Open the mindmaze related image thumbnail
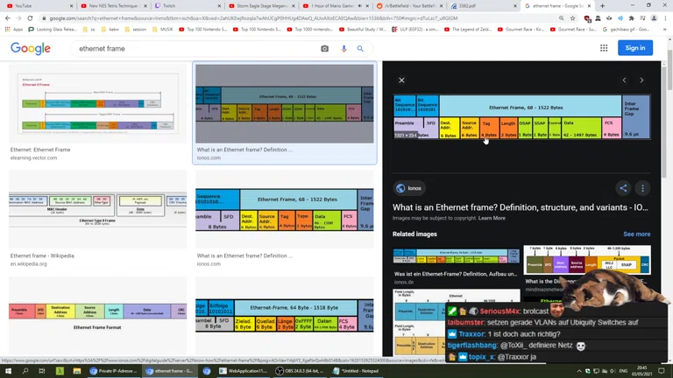The image size is (673, 378). pyautogui.click(x=587, y=260)
